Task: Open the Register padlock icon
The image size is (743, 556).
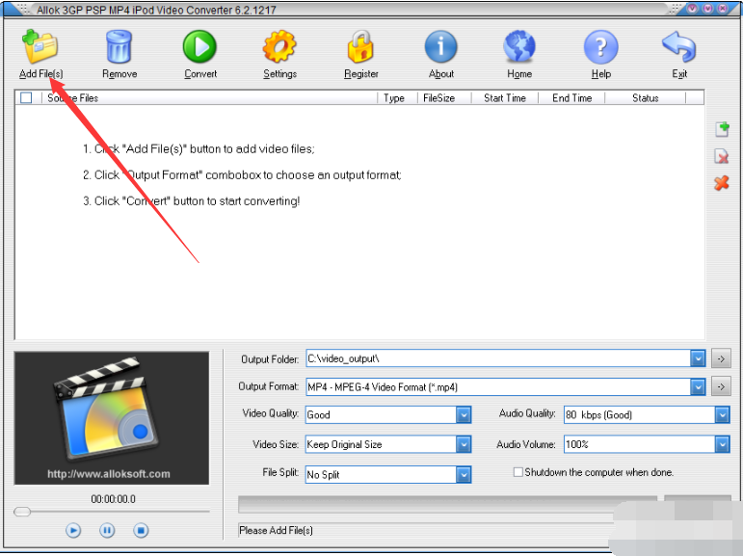Action: [x=360, y=46]
